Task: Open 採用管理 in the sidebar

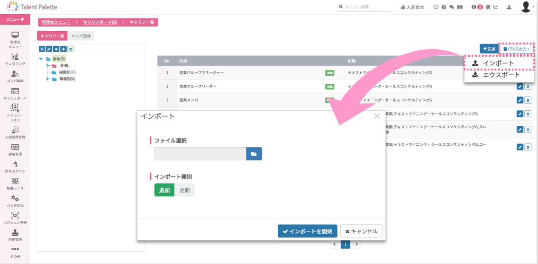Action: click(x=15, y=150)
